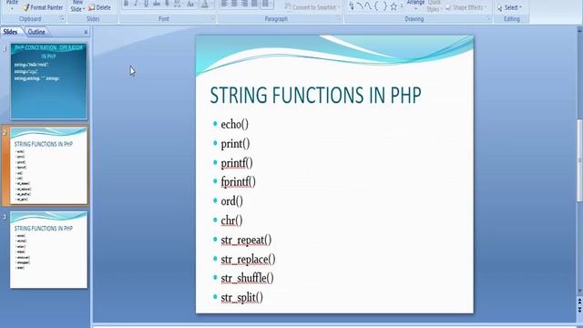Click the Format Painter brush icon
Screen dimensions: 583x328
click(26, 7)
